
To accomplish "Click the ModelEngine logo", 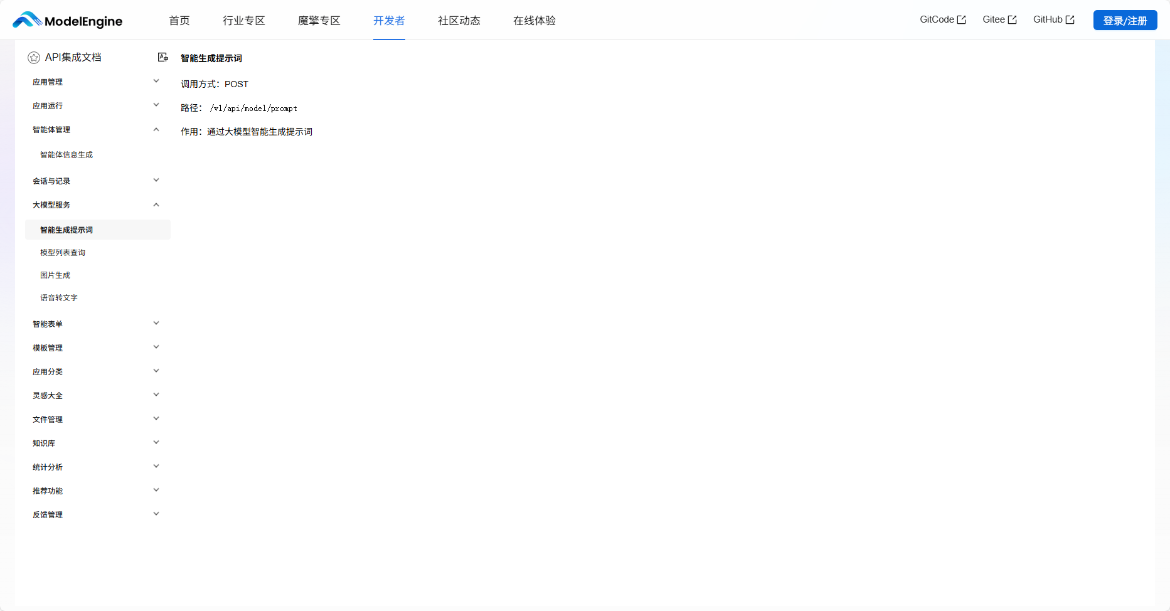I will (66, 19).
